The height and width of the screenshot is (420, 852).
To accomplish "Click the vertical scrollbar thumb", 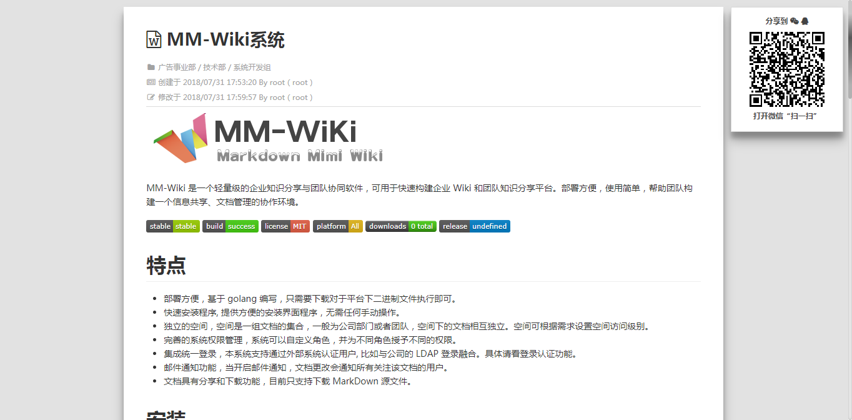I will 849,50.
